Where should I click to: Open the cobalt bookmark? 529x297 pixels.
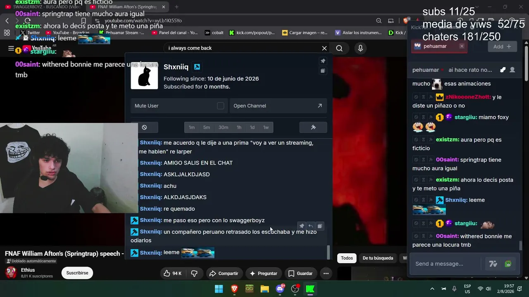214,33
